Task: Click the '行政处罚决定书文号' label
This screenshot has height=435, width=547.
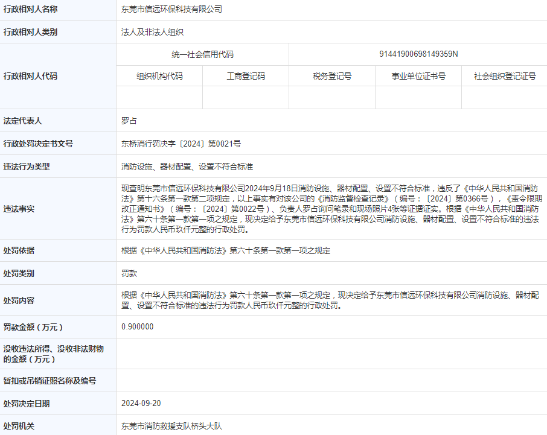Action: pyautogui.click(x=38, y=144)
